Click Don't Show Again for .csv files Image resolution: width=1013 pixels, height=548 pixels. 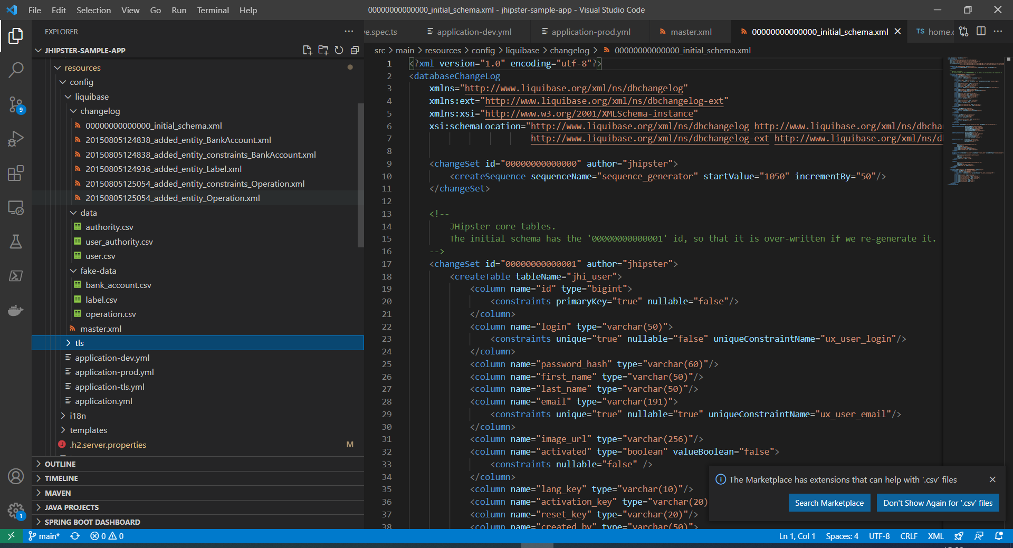tap(938, 503)
